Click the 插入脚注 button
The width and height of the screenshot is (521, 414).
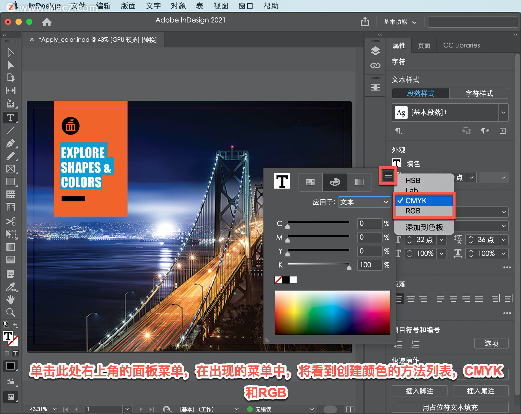coord(419,391)
